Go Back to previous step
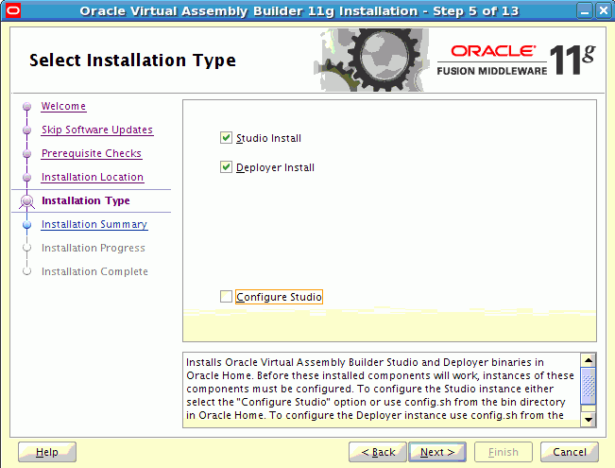The height and width of the screenshot is (468, 615). (378, 452)
